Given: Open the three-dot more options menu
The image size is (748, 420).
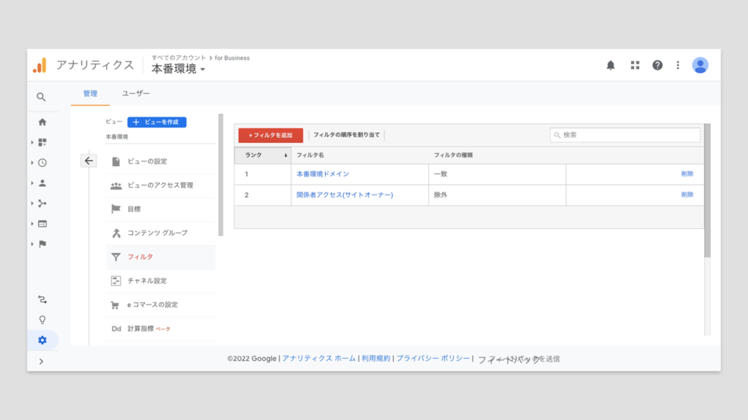Looking at the screenshot, I should (x=678, y=65).
